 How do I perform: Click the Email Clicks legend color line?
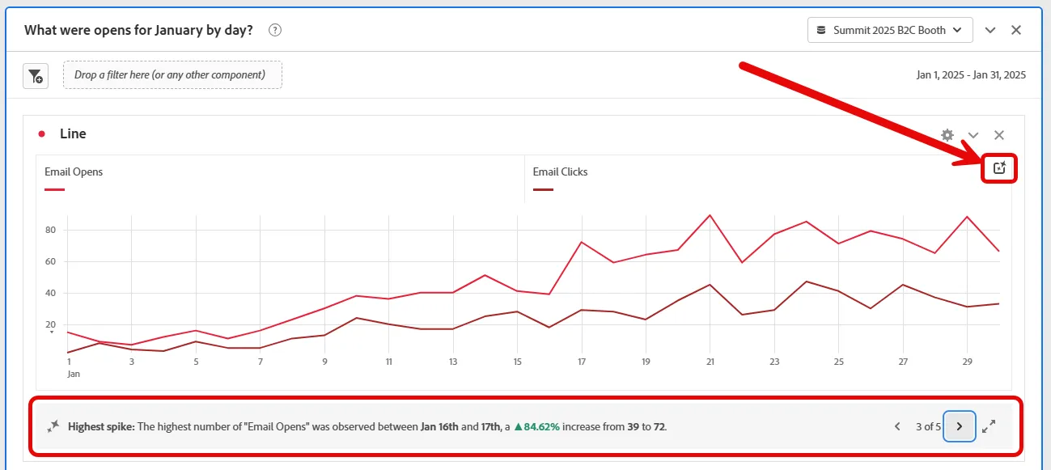click(x=543, y=190)
